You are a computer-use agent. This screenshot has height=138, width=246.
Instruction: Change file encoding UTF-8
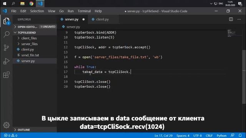[x=197, y=135]
